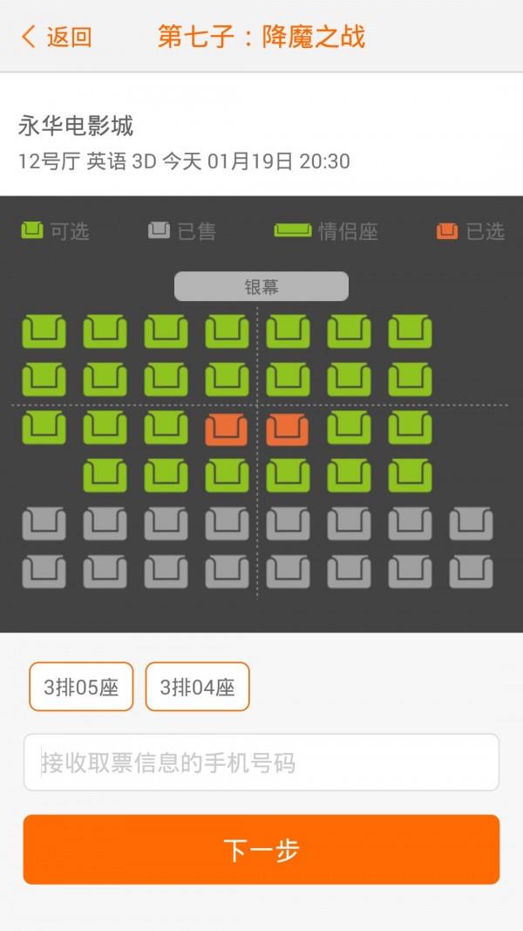The width and height of the screenshot is (523, 931).
Task: Deselect the right orange selected seat
Action: click(x=288, y=429)
